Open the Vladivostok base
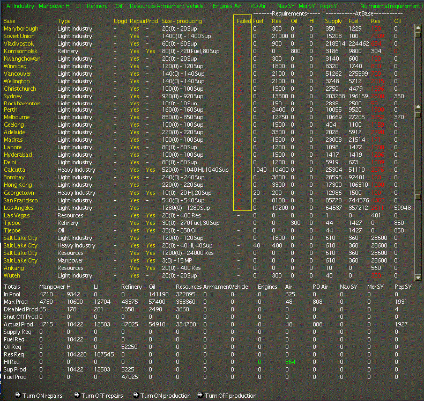424x401 pixels. click(x=19, y=43)
